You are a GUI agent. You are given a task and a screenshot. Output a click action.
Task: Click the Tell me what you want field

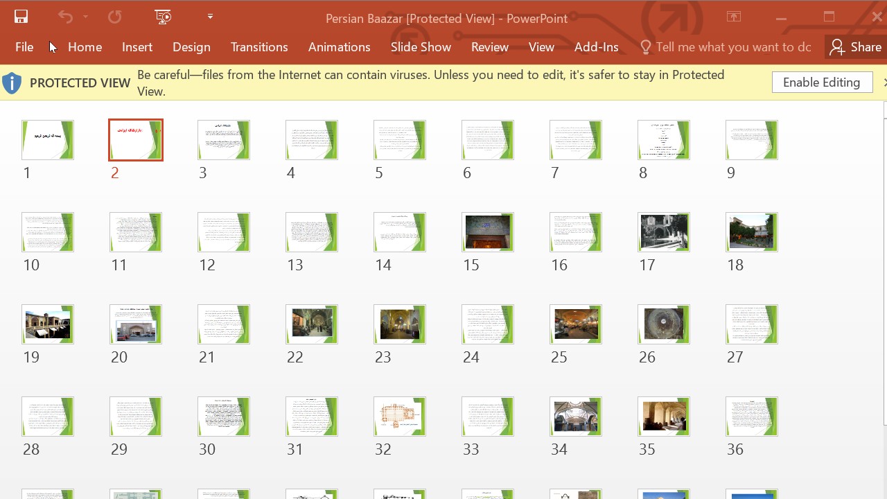[733, 47]
